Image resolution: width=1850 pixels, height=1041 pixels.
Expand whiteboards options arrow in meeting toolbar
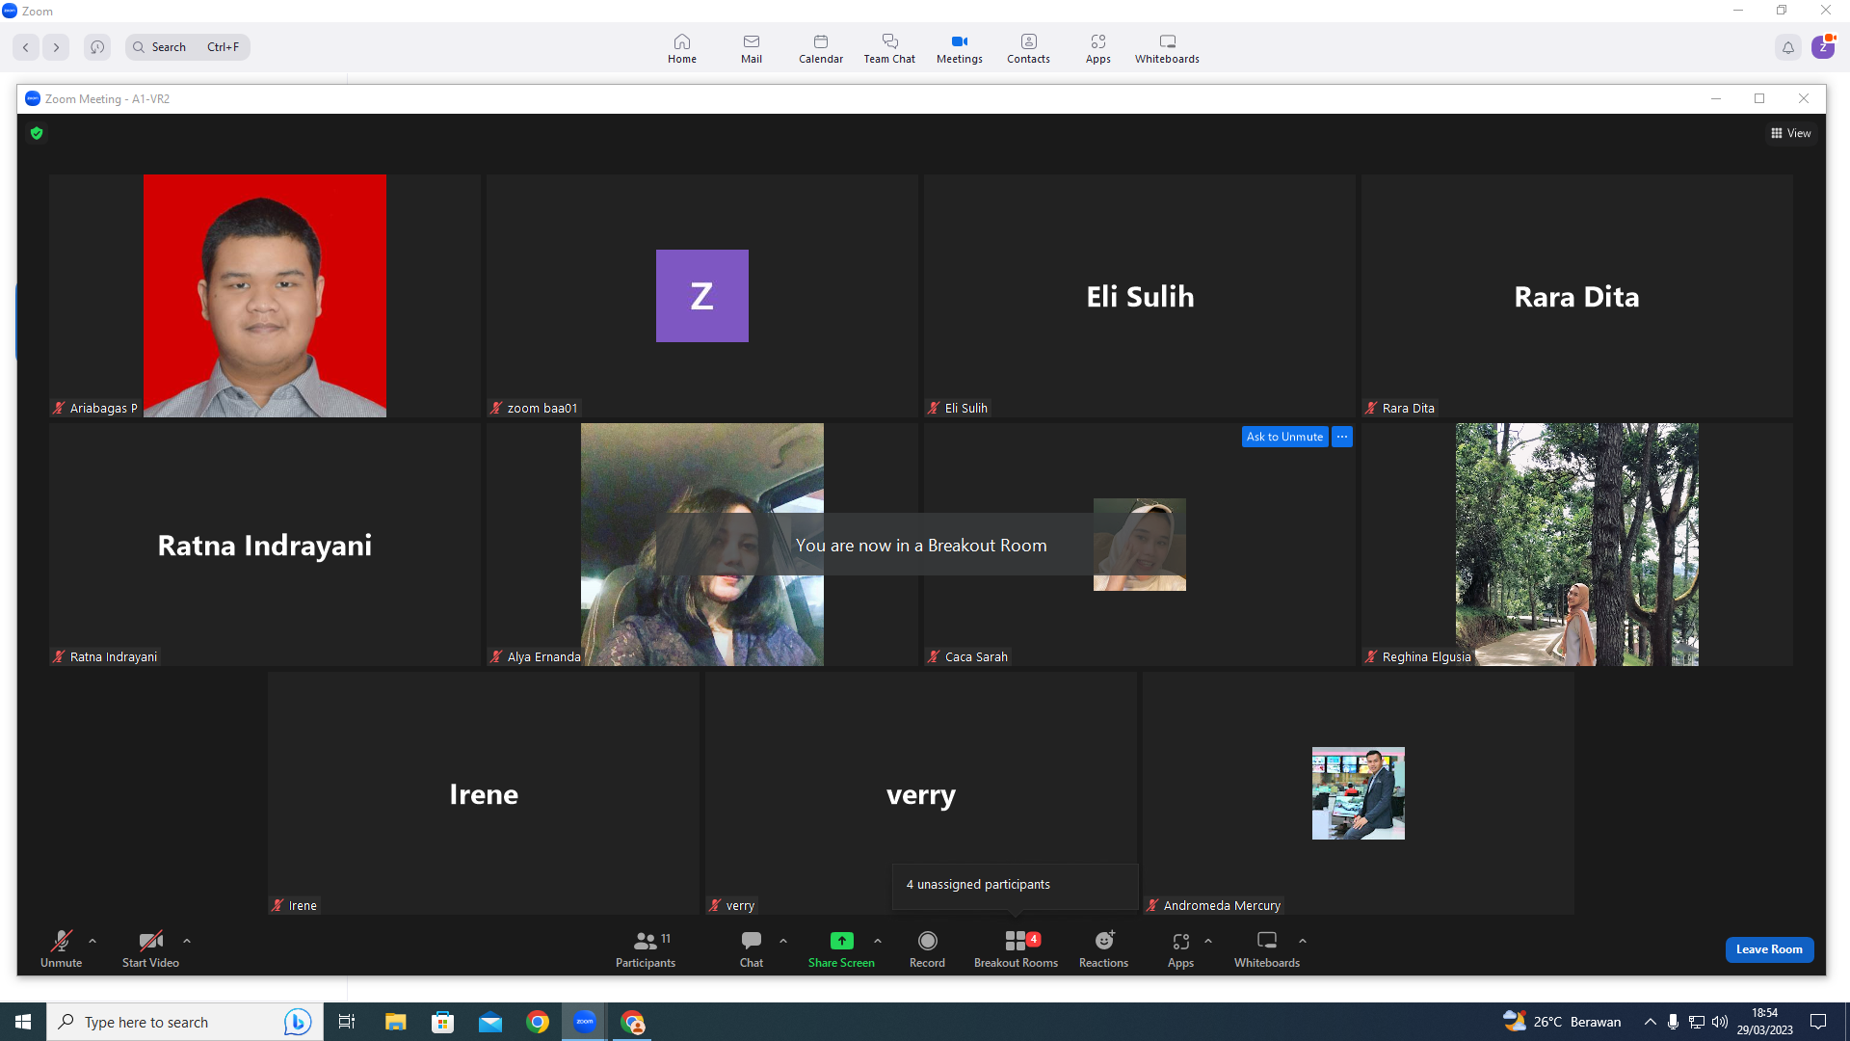1303,941
